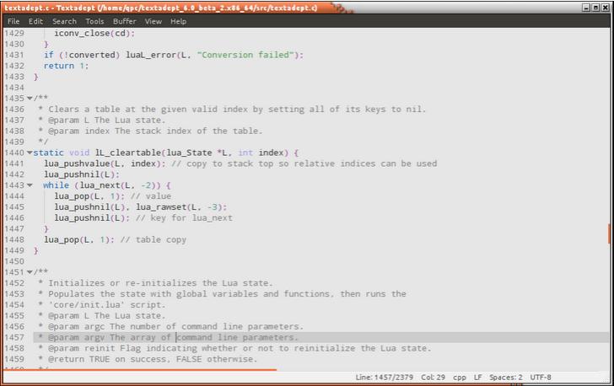Click the orange vertical scrollbar thumb
Screen dimensions: 614x386
(x=610, y=233)
